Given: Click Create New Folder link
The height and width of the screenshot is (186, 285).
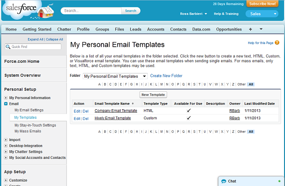Looking at the screenshot, I should 166,76.
